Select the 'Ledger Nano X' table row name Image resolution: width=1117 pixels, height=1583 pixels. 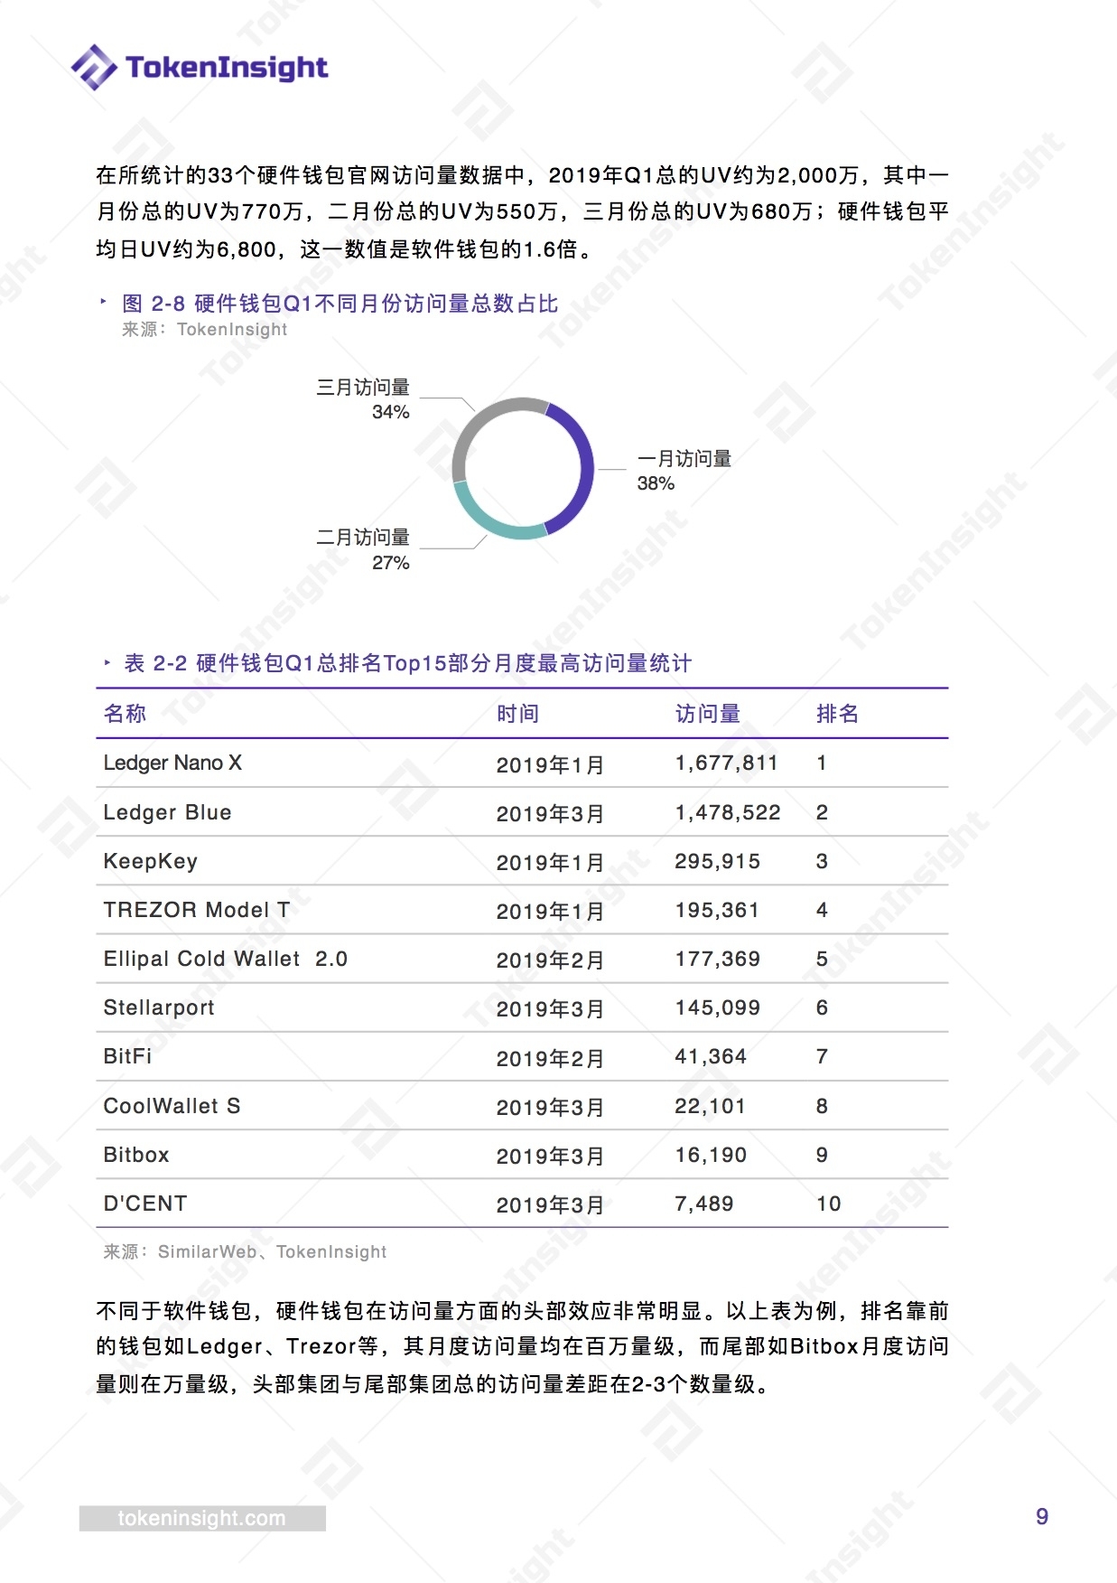pyautogui.click(x=172, y=763)
